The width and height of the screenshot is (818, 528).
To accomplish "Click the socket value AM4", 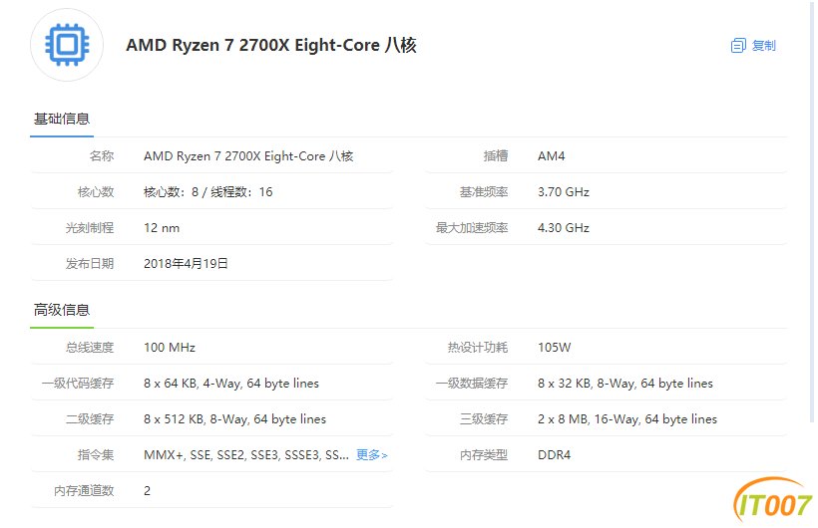I will pos(552,155).
